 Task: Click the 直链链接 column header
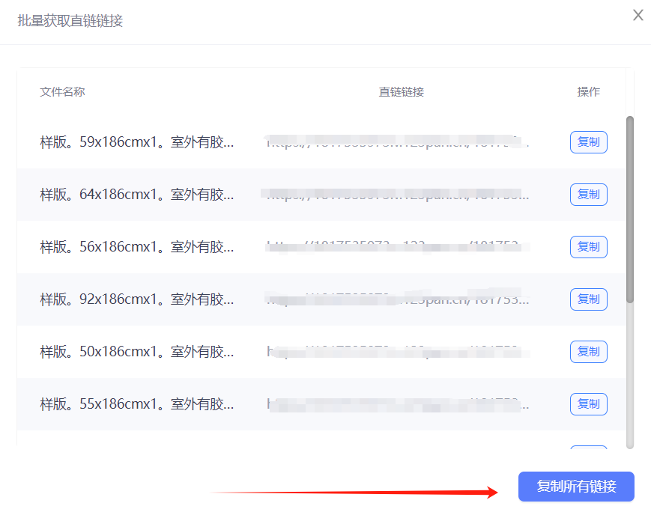tap(402, 92)
